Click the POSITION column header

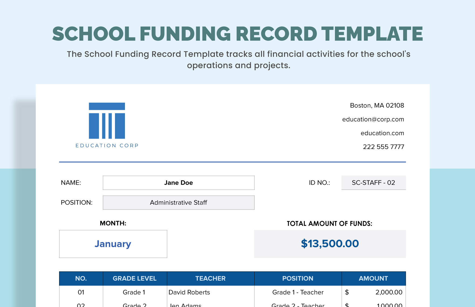point(298,278)
